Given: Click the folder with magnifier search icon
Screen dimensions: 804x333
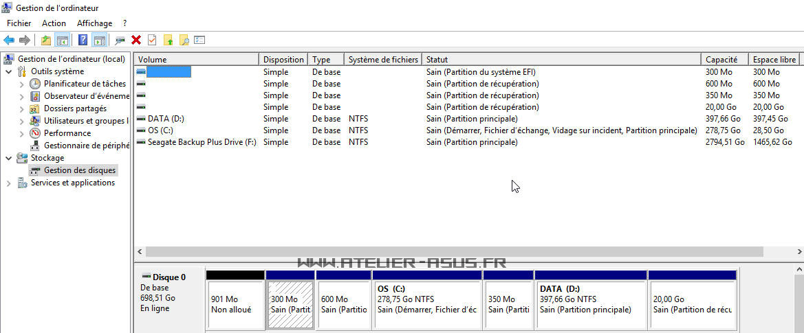Looking at the screenshot, I should (184, 41).
